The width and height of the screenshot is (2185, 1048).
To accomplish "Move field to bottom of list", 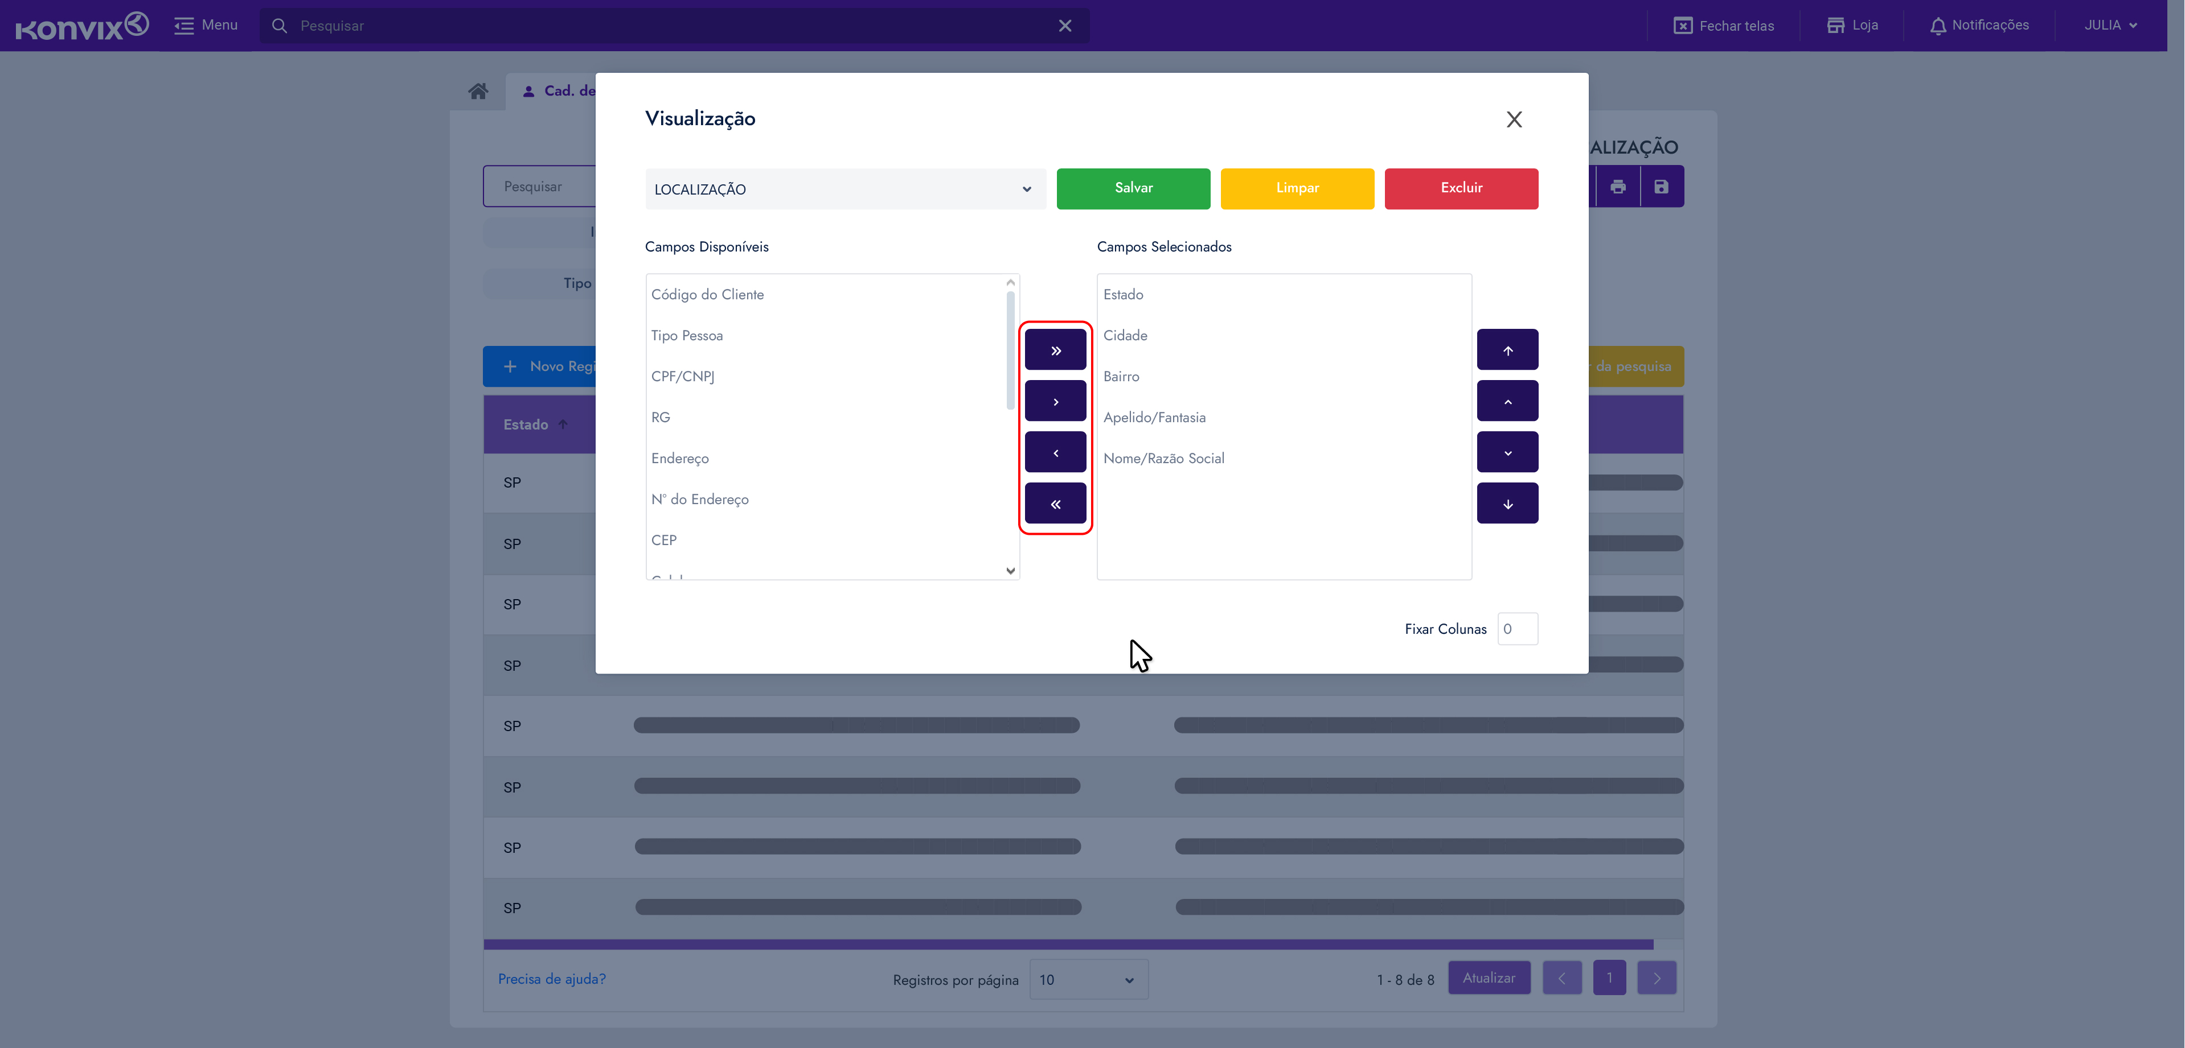I will [1507, 504].
